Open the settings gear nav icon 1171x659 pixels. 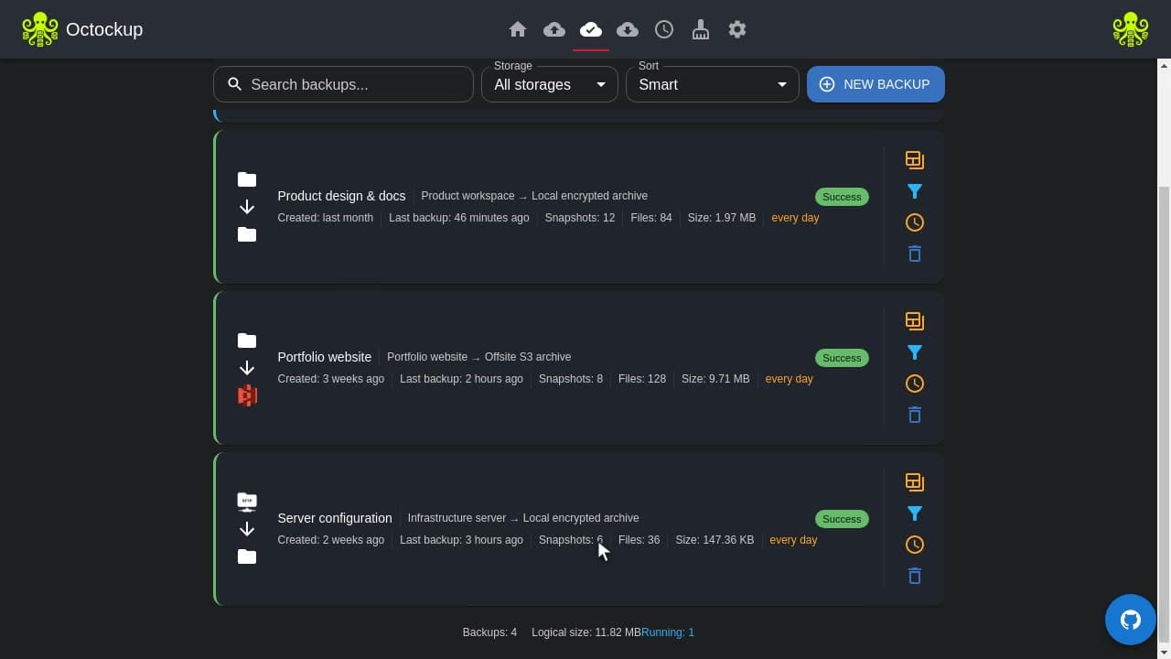coord(737,29)
